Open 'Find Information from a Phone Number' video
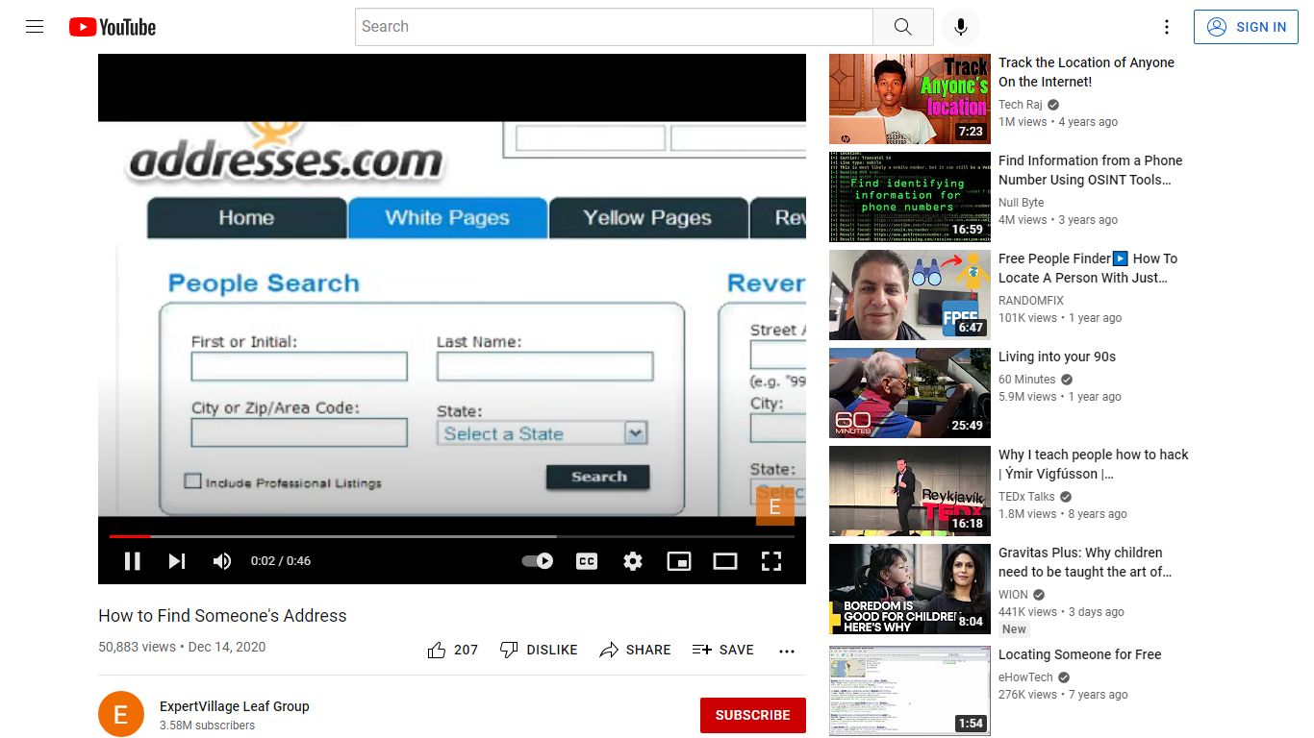This screenshot has height=738, width=1314. (x=1090, y=170)
